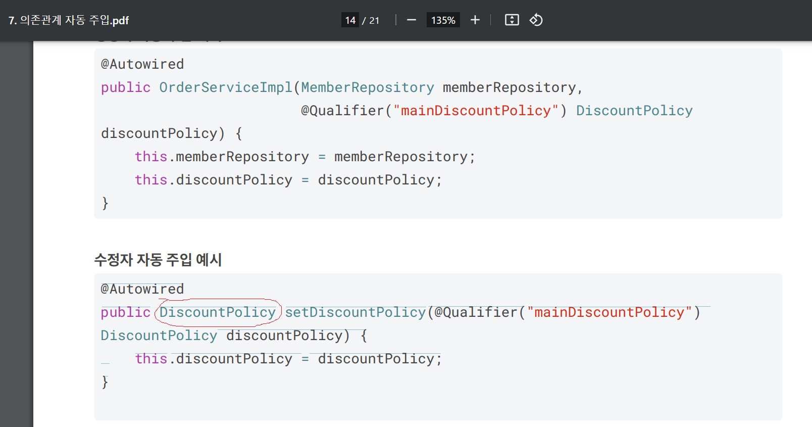The height and width of the screenshot is (427, 812).
Task: Click the heading 수정자 자동 주입 예시
Action: tap(158, 260)
